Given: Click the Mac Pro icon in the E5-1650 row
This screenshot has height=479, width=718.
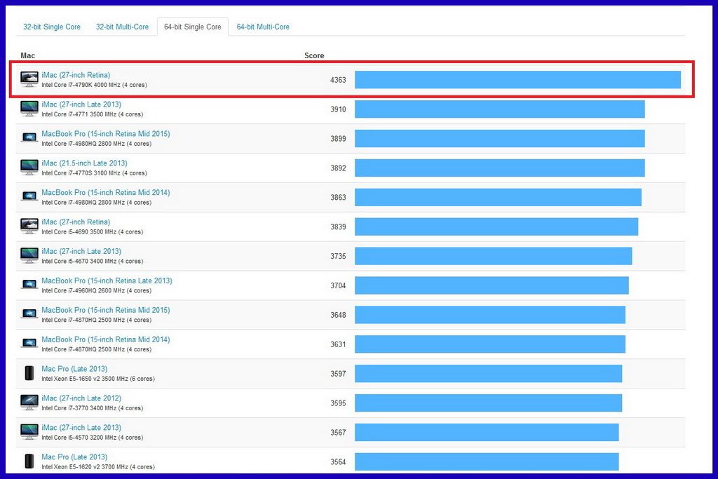Looking at the screenshot, I should tap(29, 373).
